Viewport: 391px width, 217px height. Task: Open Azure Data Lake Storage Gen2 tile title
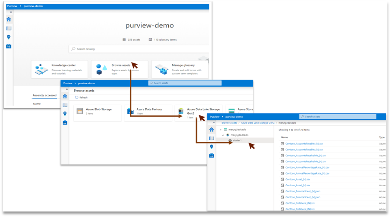point(203,111)
